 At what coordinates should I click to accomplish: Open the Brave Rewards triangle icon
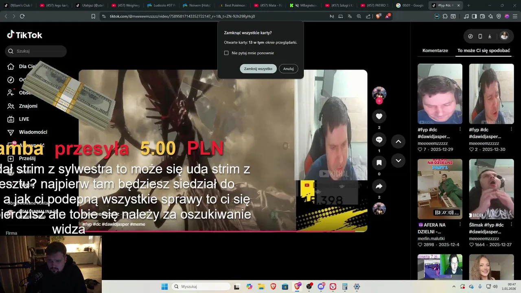pos(387,16)
